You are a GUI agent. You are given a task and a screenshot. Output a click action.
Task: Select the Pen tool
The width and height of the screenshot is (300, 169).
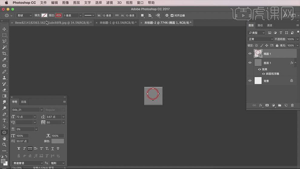point(4,114)
